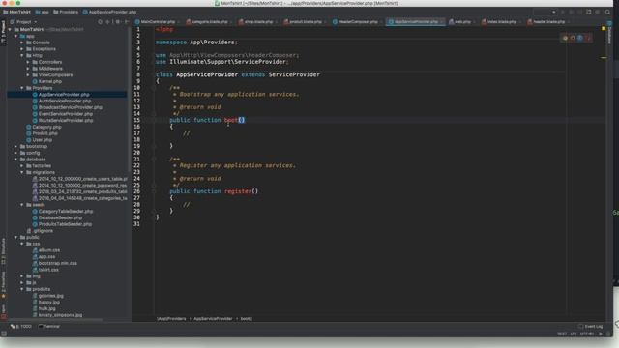Toggle the Structure tool window stripe button
This screenshot has height=348, width=619.
pos(3,251)
